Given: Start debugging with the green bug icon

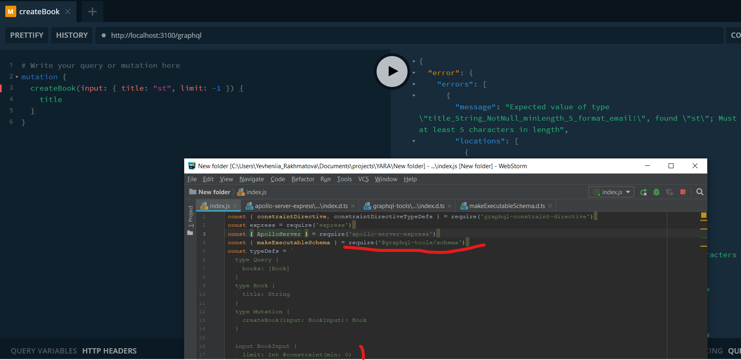Looking at the screenshot, I should pos(656,192).
